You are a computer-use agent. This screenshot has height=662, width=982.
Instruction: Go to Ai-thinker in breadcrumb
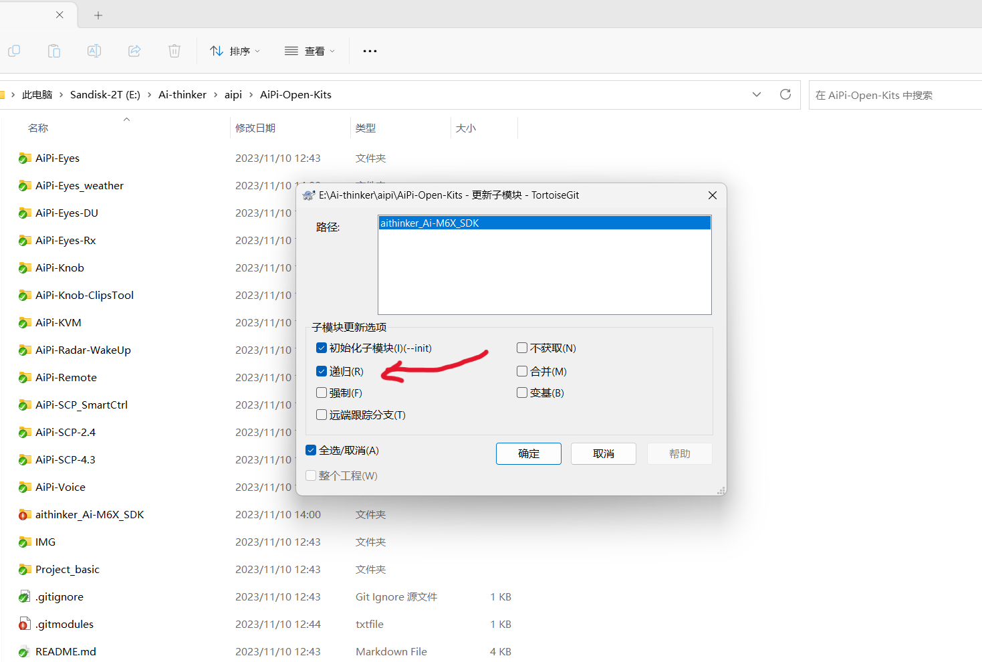pyautogui.click(x=182, y=95)
